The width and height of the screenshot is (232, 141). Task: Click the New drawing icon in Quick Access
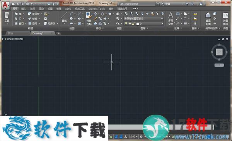click(13, 4)
